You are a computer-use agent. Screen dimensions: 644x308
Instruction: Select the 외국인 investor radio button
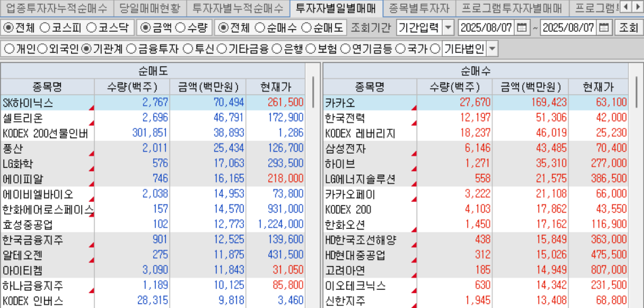pyautogui.click(x=42, y=49)
